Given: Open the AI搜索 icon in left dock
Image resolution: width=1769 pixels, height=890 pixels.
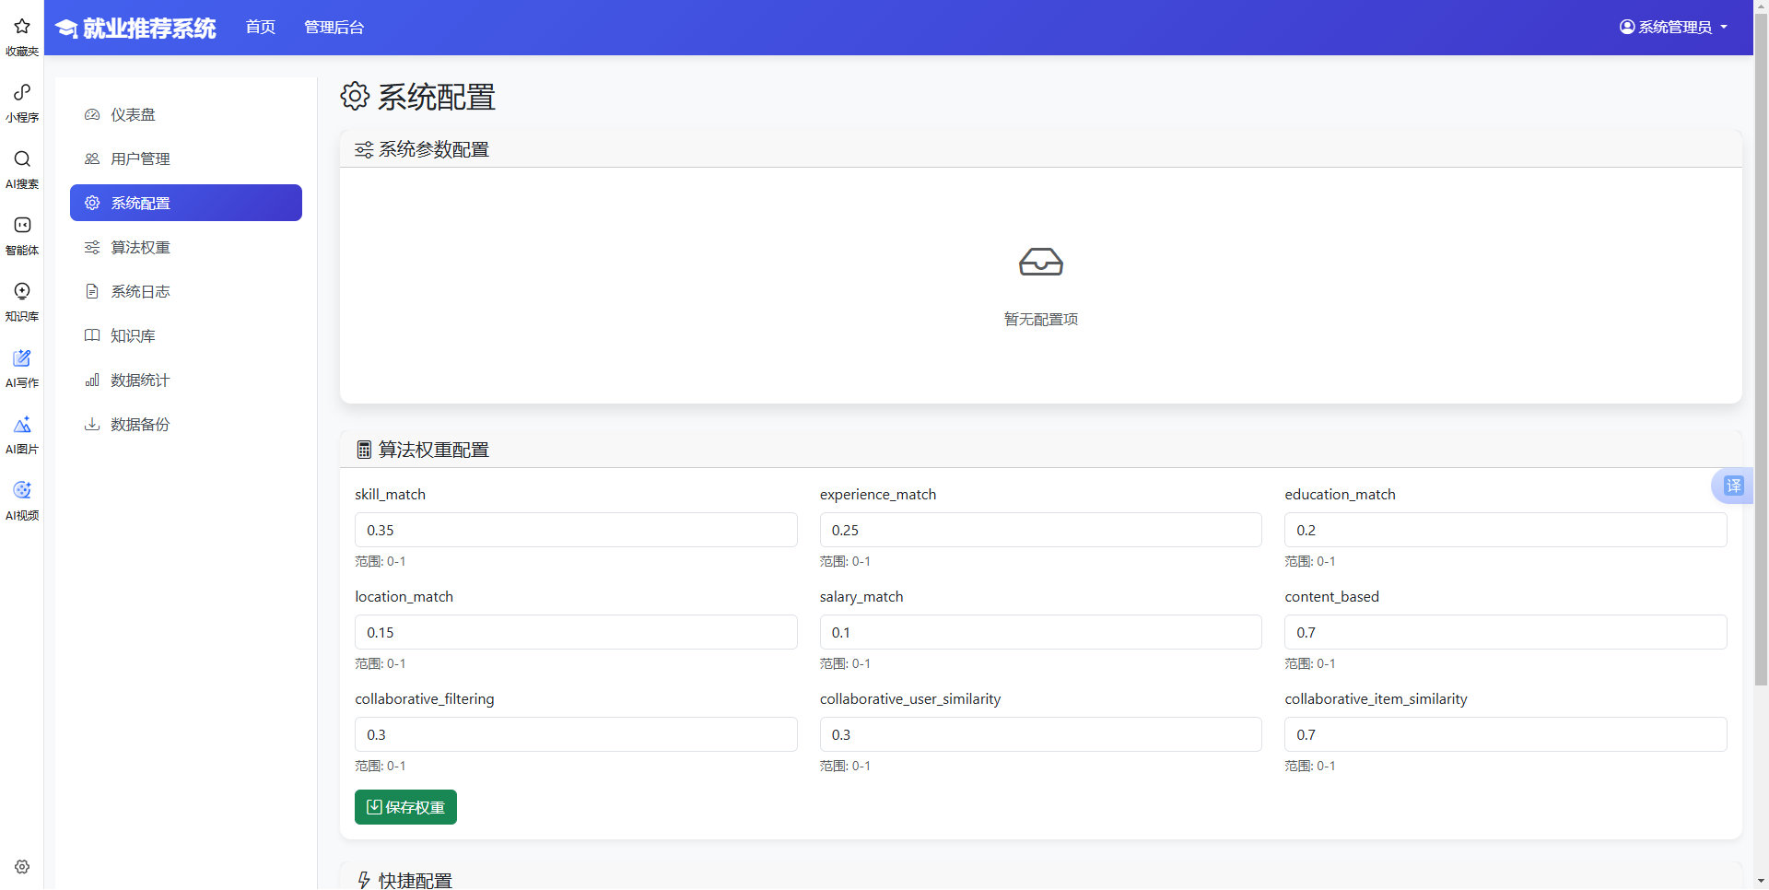Looking at the screenshot, I should click(x=21, y=158).
